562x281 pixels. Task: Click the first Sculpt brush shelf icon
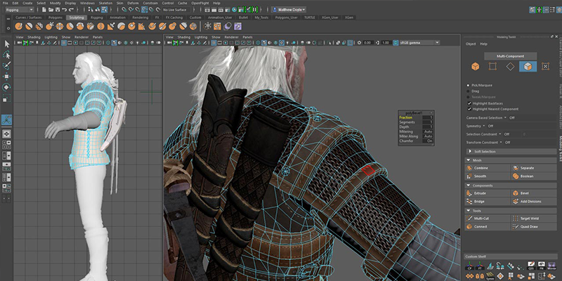(x=19, y=26)
